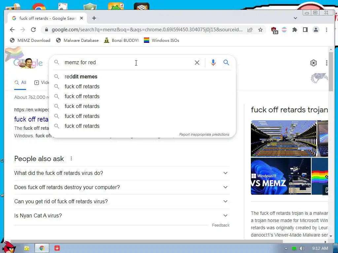Go back to the previous page

click(12, 30)
